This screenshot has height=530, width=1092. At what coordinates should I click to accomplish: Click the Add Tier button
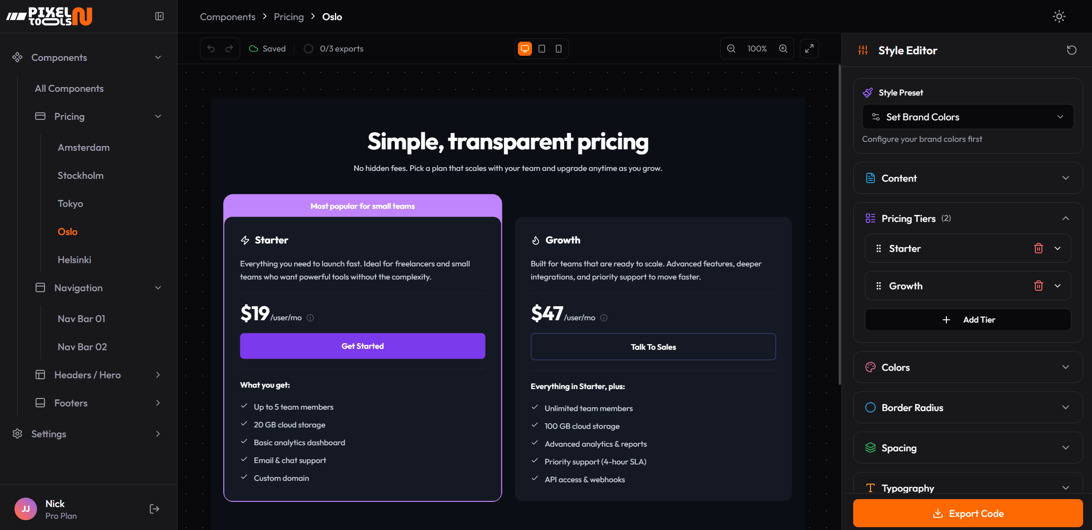coord(967,319)
